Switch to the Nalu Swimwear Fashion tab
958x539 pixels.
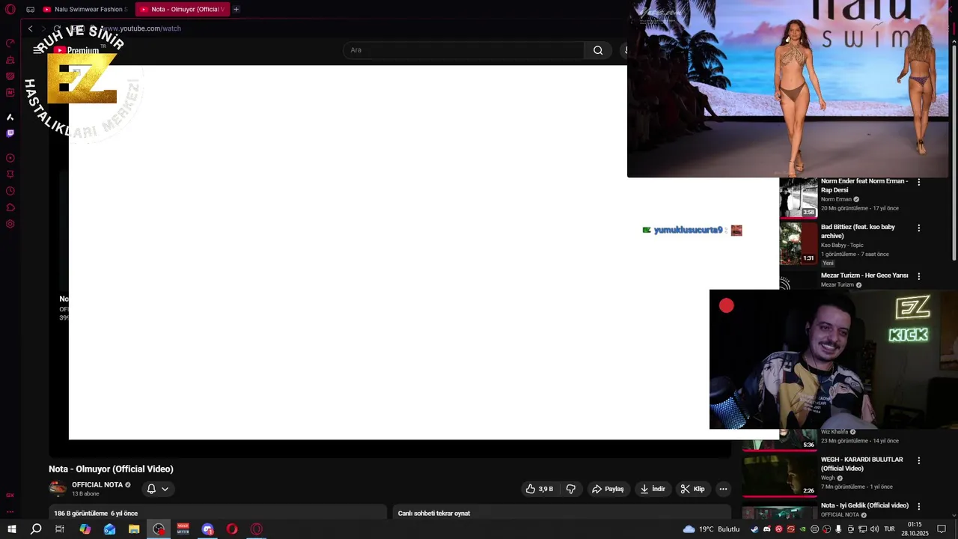click(x=85, y=10)
